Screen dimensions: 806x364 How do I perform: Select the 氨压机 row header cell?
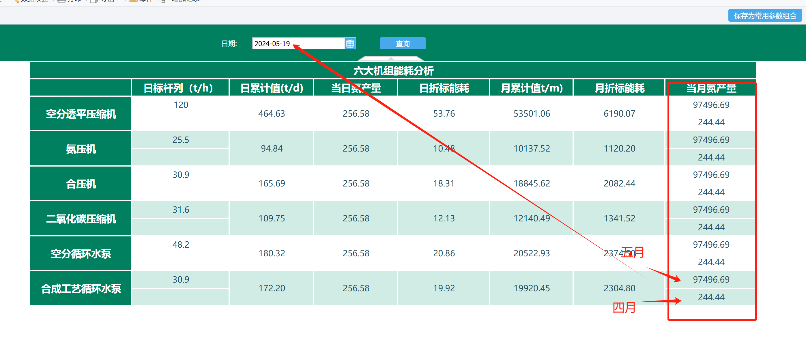tap(81, 149)
